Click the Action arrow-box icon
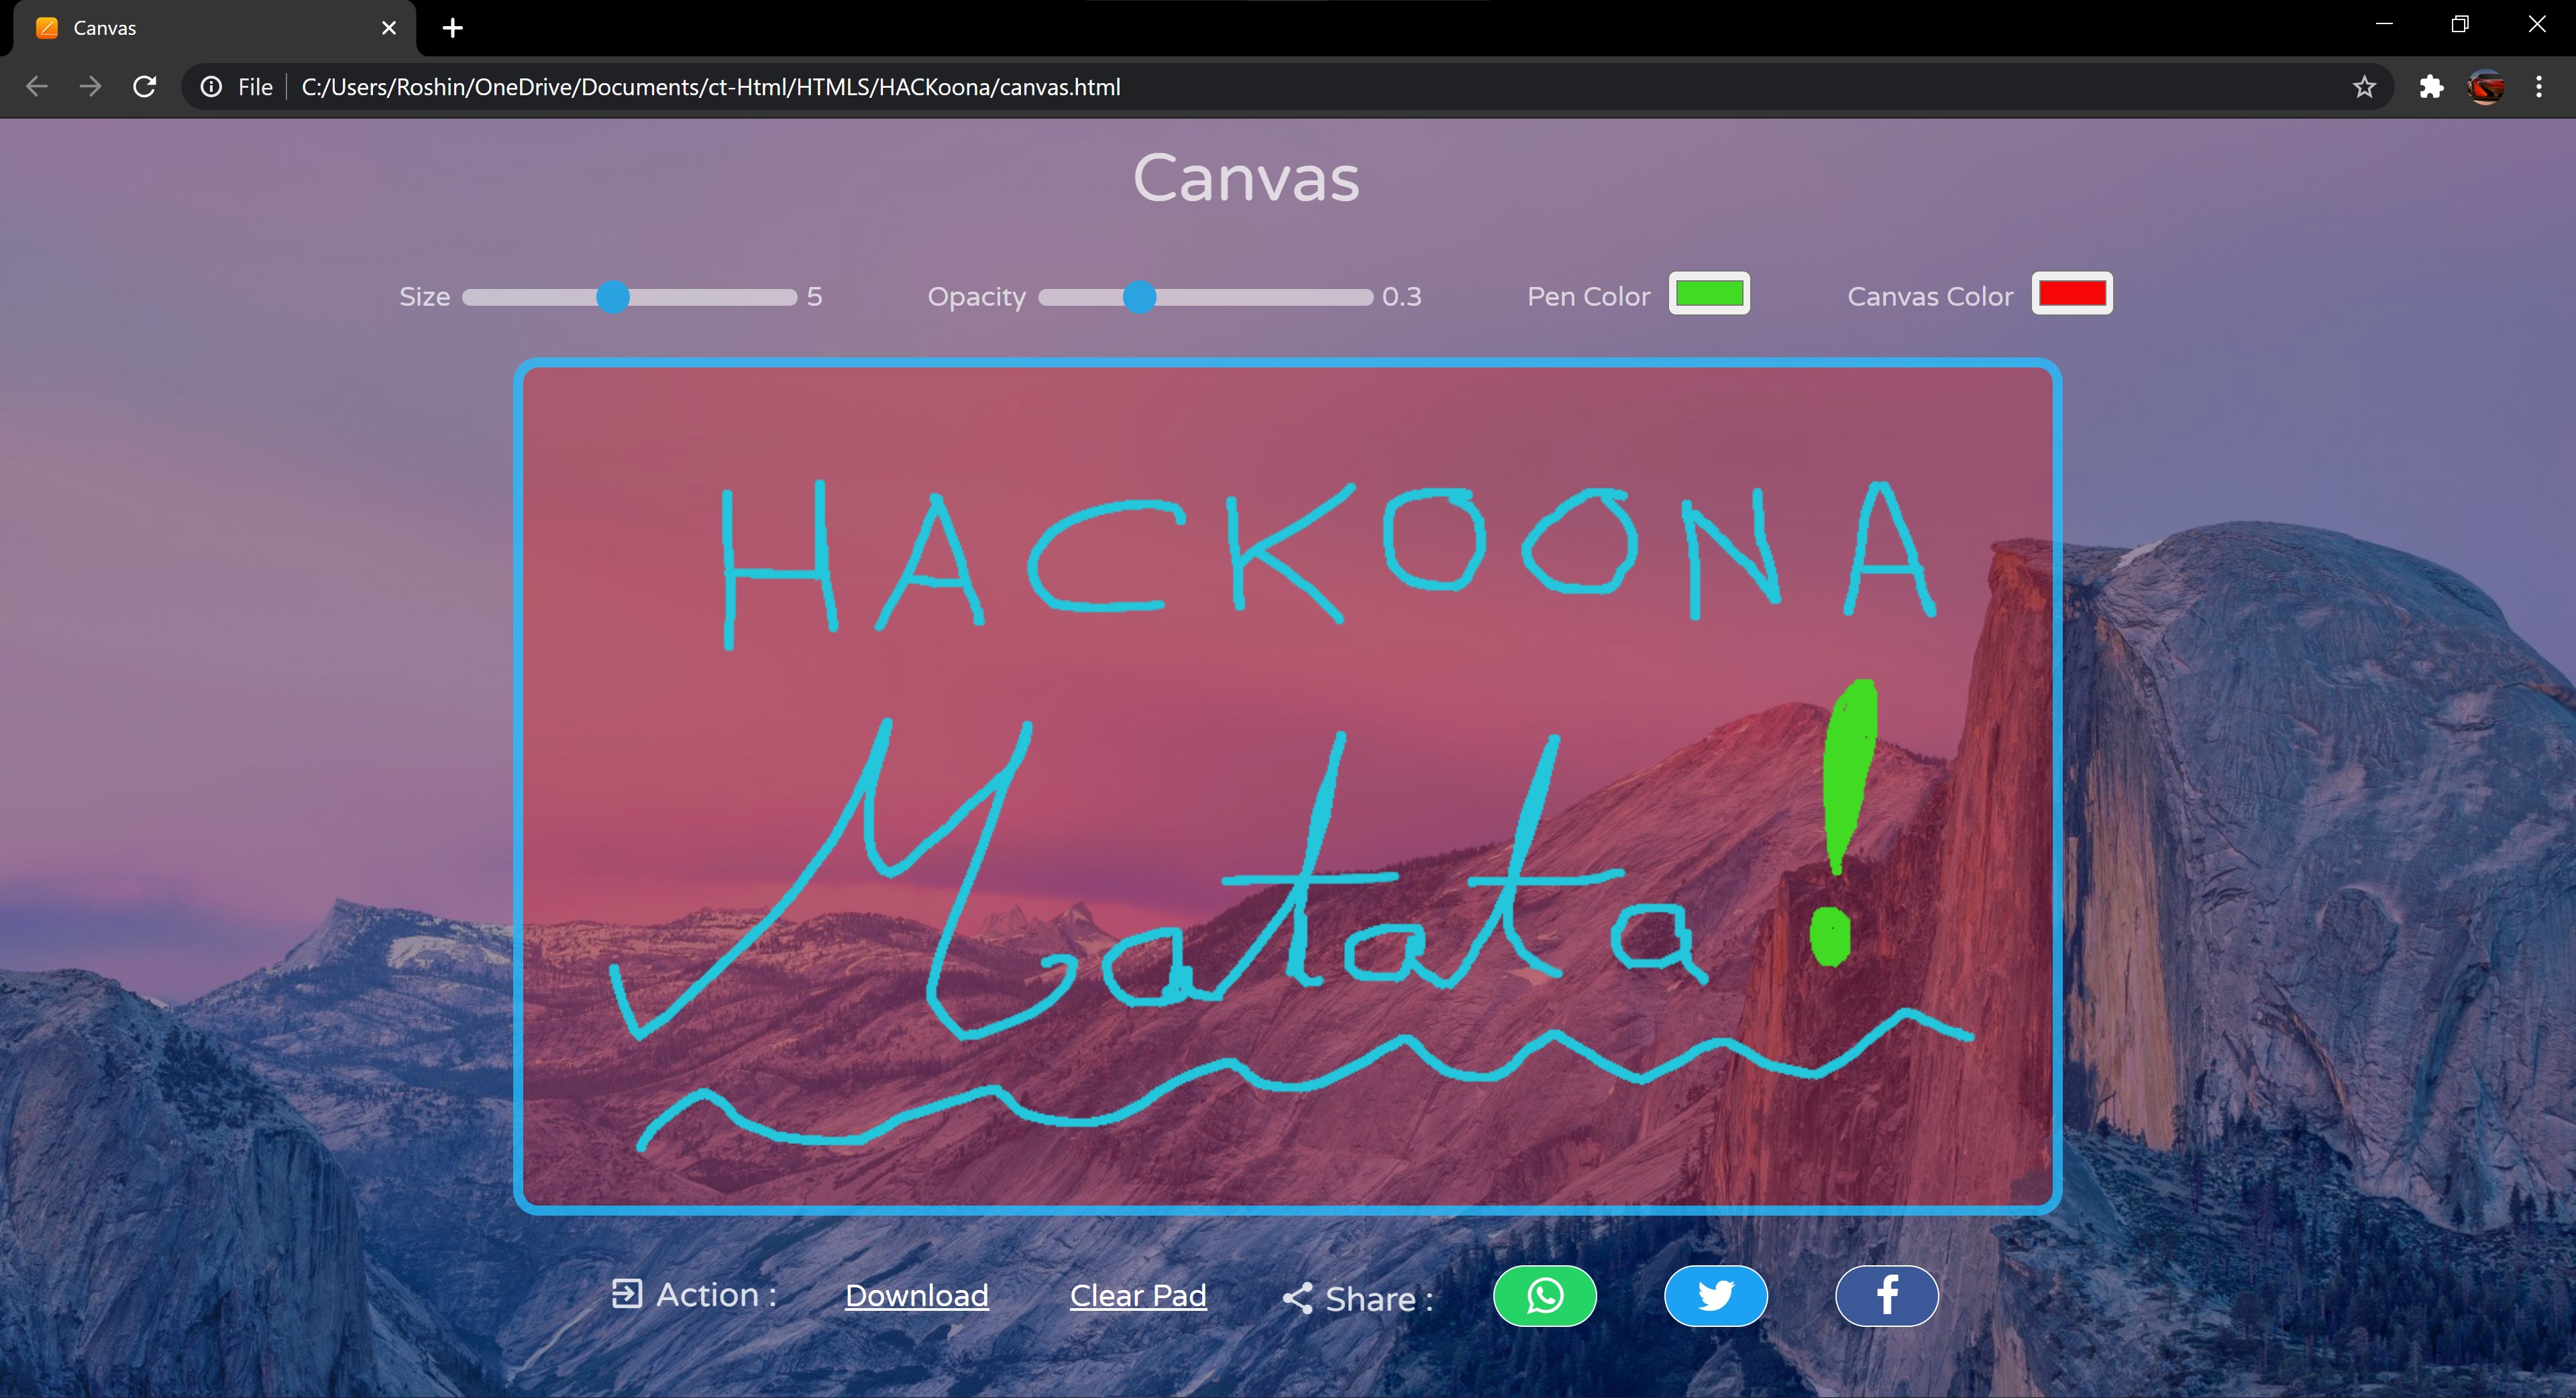This screenshot has height=1398, width=2576. tap(627, 1294)
